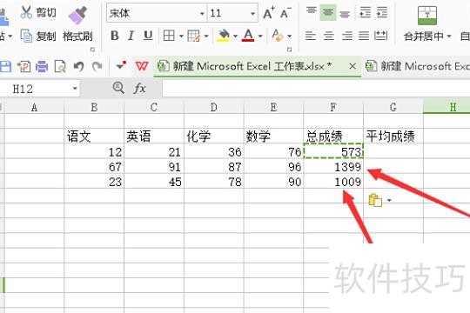Select the Format Painter (格式刷) tool
470x313 pixels.
click(x=77, y=24)
